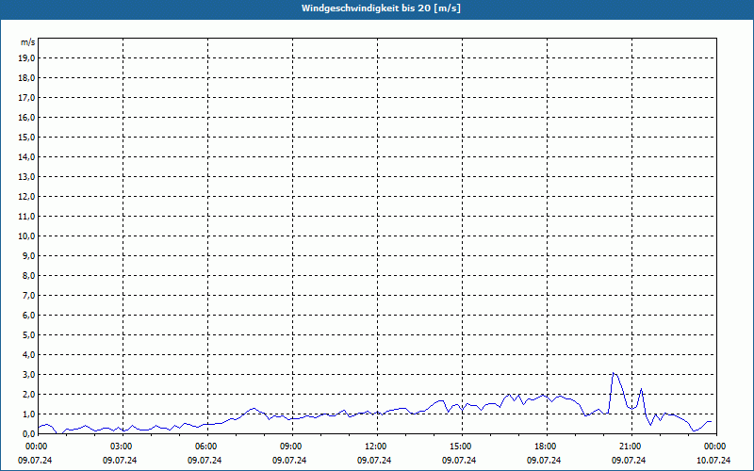Select the "09:00" time label
Viewport: 754px width, 471px height.
click(x=291, y=447)
